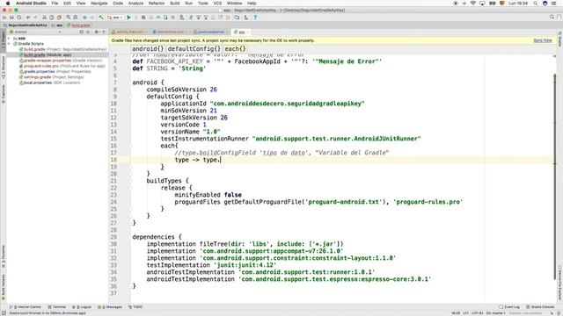Switch to the gradle.properties editor tab

pos(211,32)
